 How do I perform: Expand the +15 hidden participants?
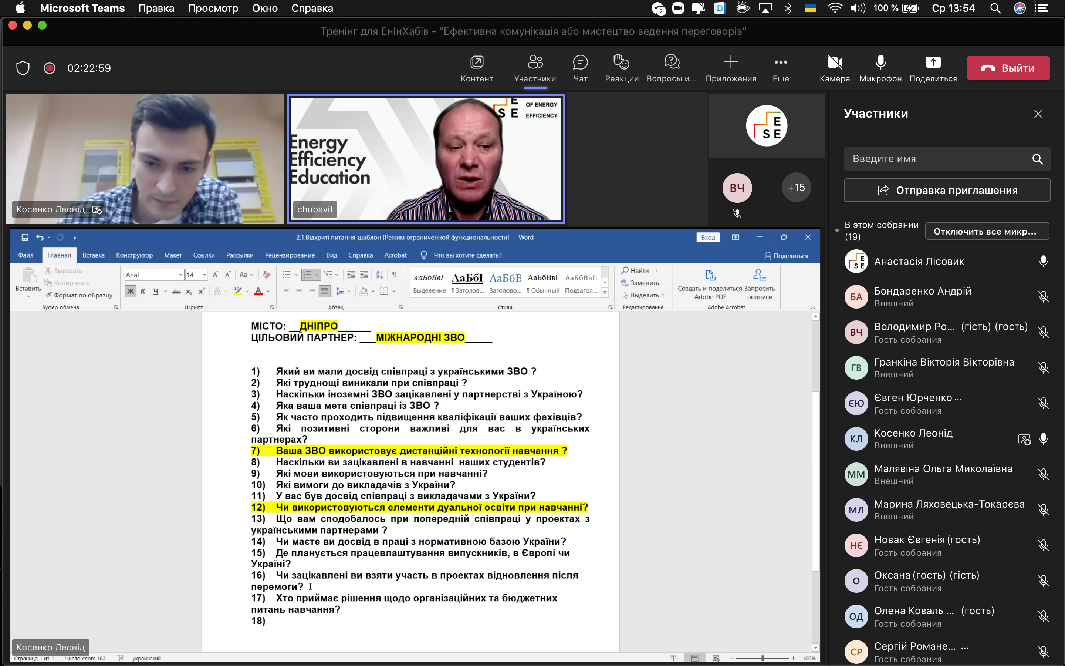(796, 188)
